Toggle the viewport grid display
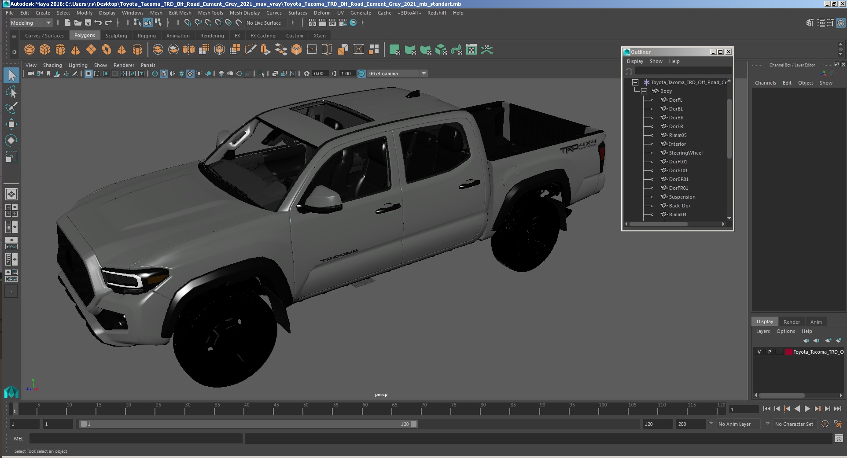 point(88,74)
